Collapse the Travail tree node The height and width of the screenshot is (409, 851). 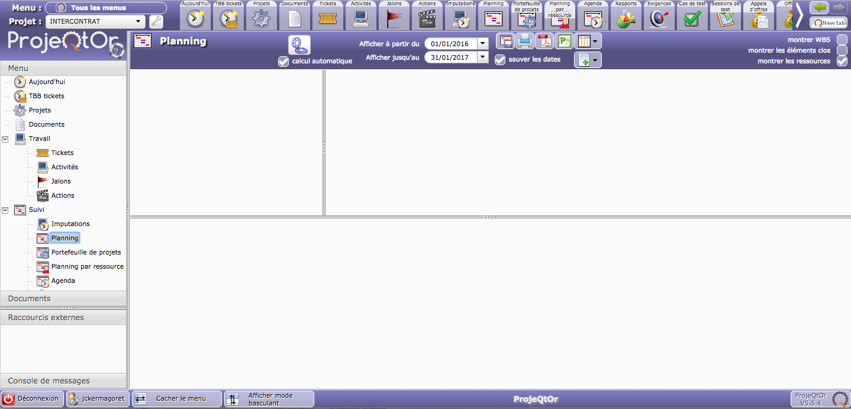pyautogui.click(x=5, y=139)
